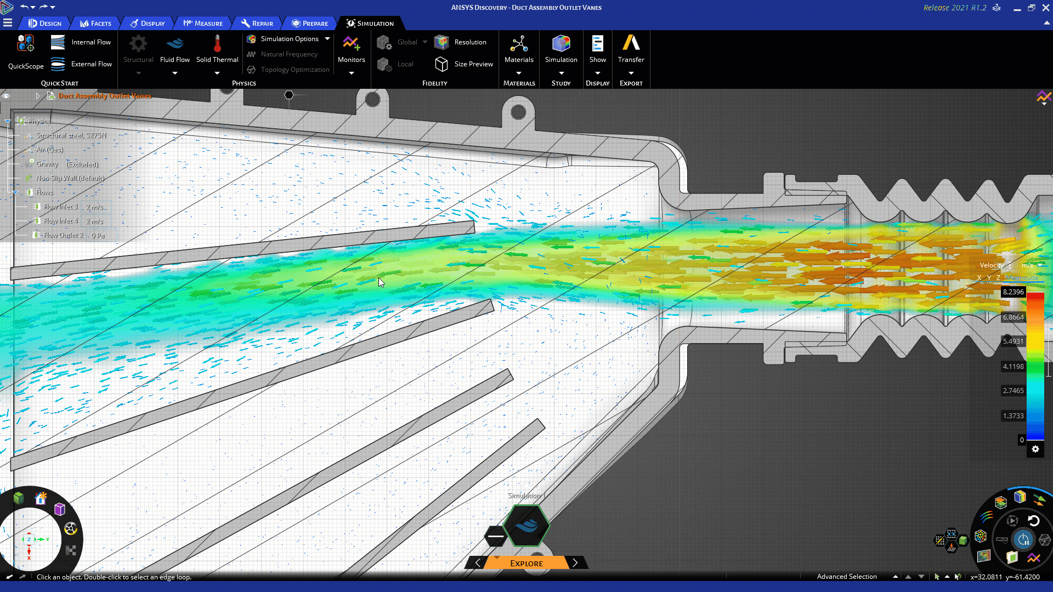Viewport: 1053px width, 592px height.
Task: Collapse the Physics tree node
Action: click(x=8, y=121)
